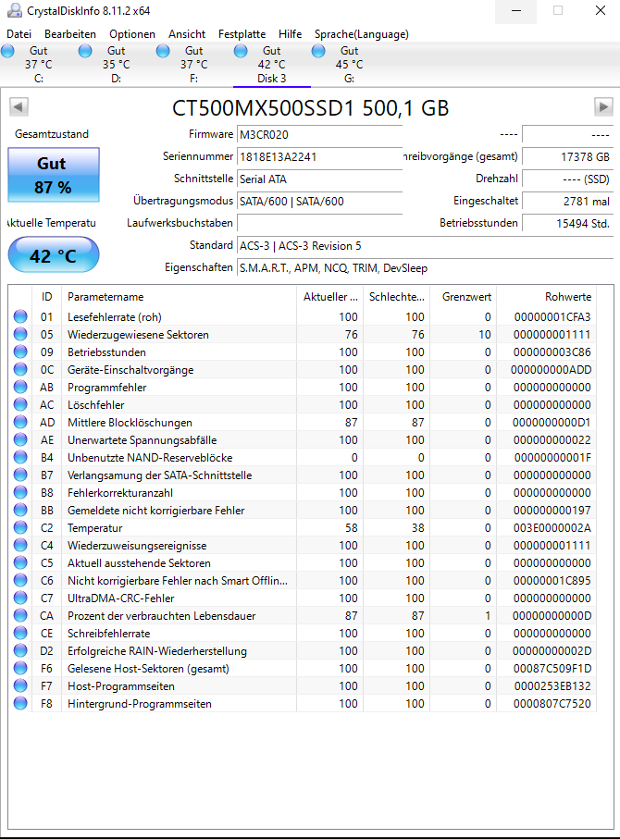Screen dimensions: 620x839
Task: Click the status icon for Host-Programmseiten
Action: [20, 685]
